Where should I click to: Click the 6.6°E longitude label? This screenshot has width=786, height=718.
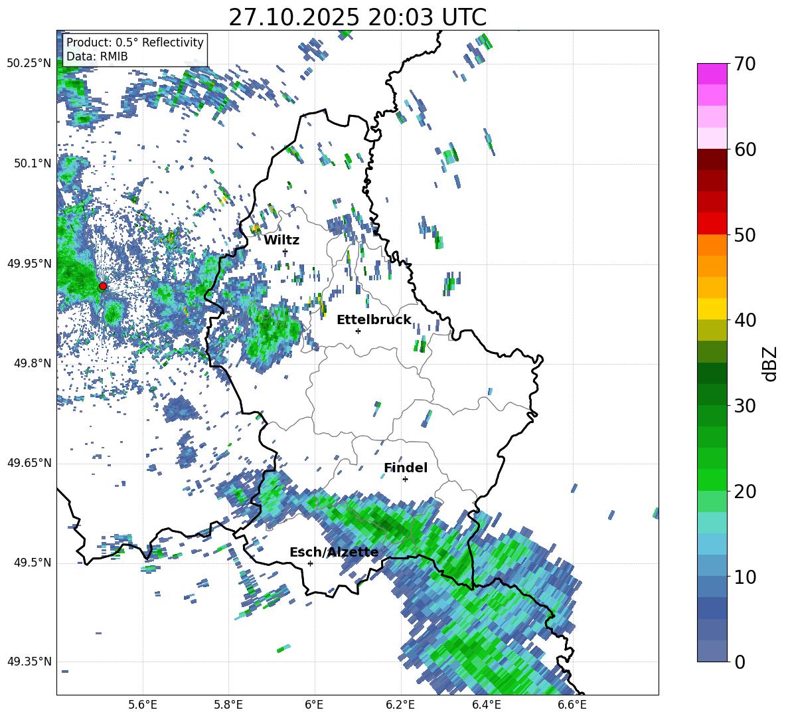click(572, 705)
